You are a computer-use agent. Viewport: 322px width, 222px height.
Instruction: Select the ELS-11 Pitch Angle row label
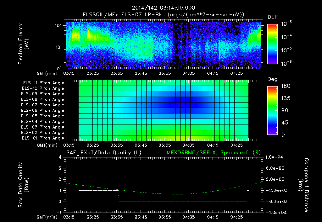[x=43, y=83]
